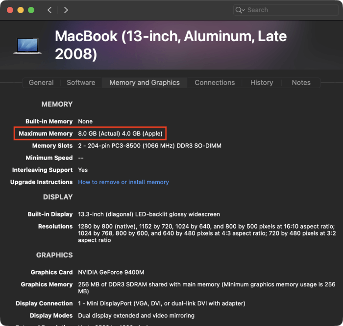The image size is (343, 326).
Task: Click the Memory Slots label
Action: (52, 146)
